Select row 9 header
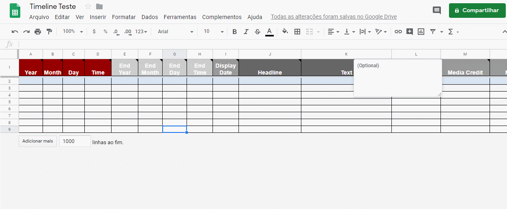Image resolution: width=507 pixels, height=209 pixels. pyautogui.click(x=9, y=129)
